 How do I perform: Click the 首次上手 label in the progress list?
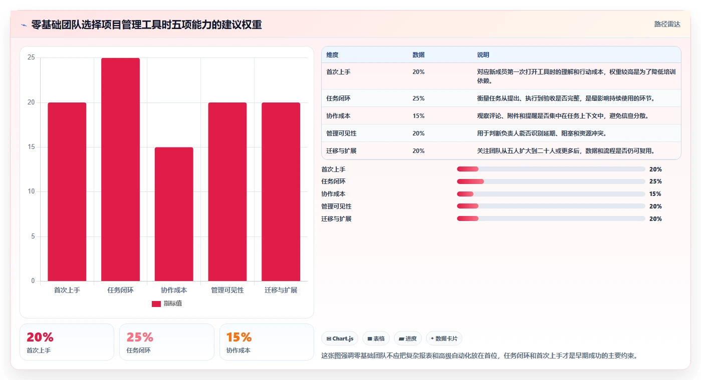(333, 169)
